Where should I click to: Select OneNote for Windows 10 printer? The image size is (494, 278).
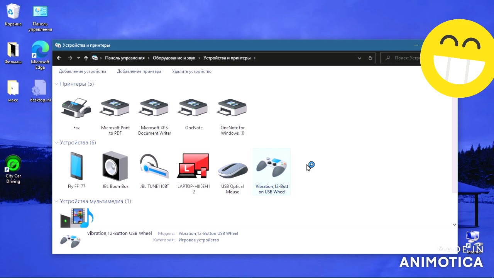click(232, 108)
